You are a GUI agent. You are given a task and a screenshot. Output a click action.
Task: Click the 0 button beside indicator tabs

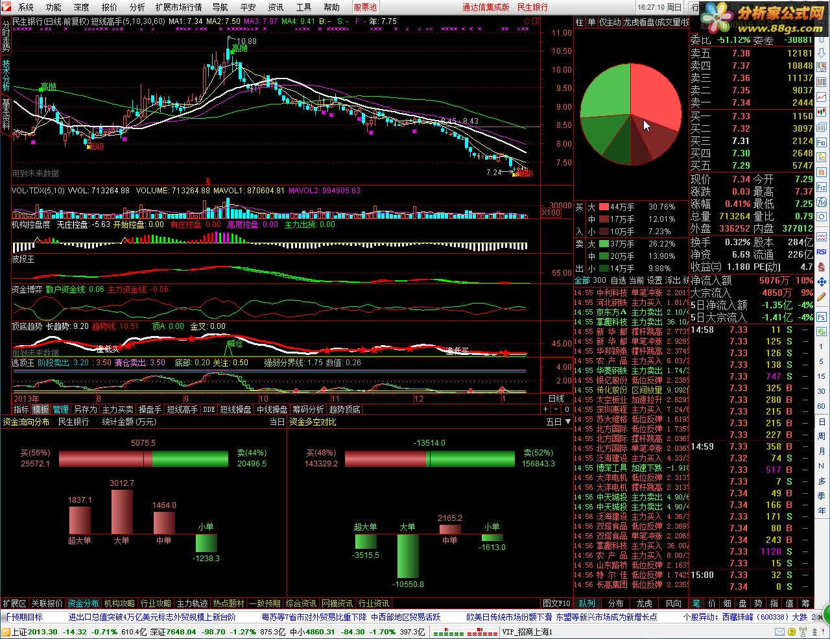point(567,409)
